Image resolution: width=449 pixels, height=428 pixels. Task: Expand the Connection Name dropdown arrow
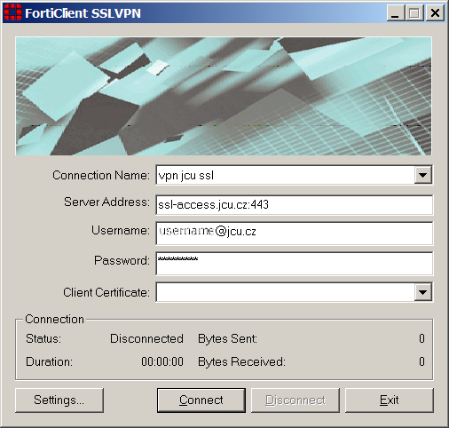coord(422,175)
